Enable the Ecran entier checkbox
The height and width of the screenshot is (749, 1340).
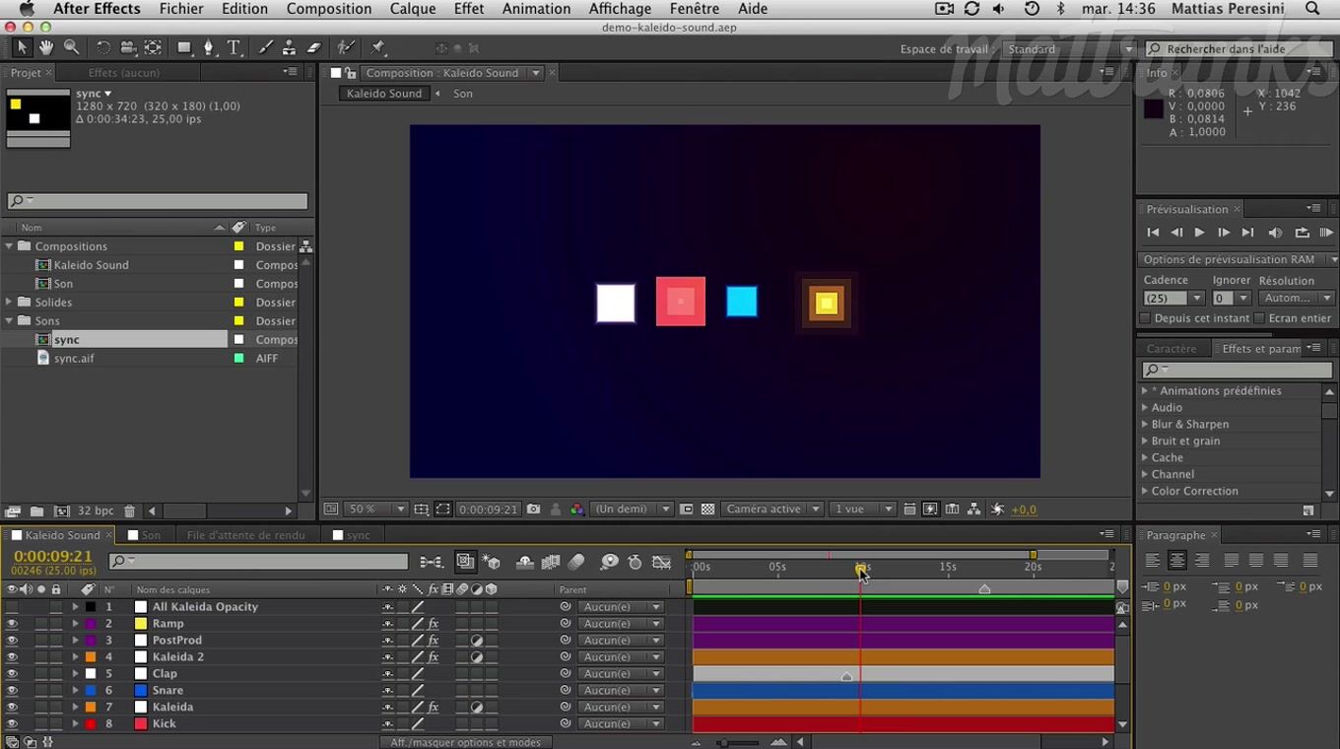[1259, 318]
